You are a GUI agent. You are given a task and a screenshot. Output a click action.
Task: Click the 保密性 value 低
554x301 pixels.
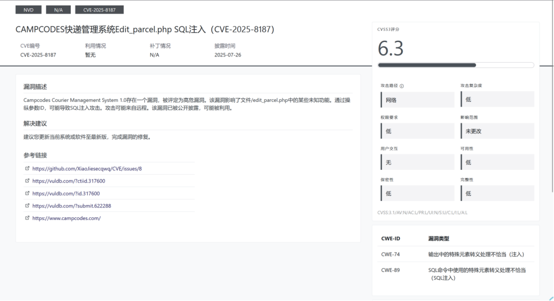click(x=417, y=193)
